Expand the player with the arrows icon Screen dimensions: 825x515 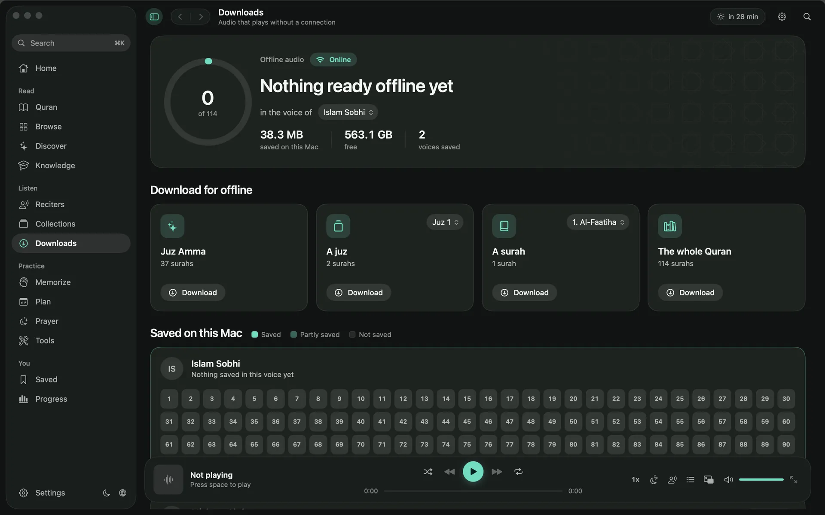[x=793, y=479]
